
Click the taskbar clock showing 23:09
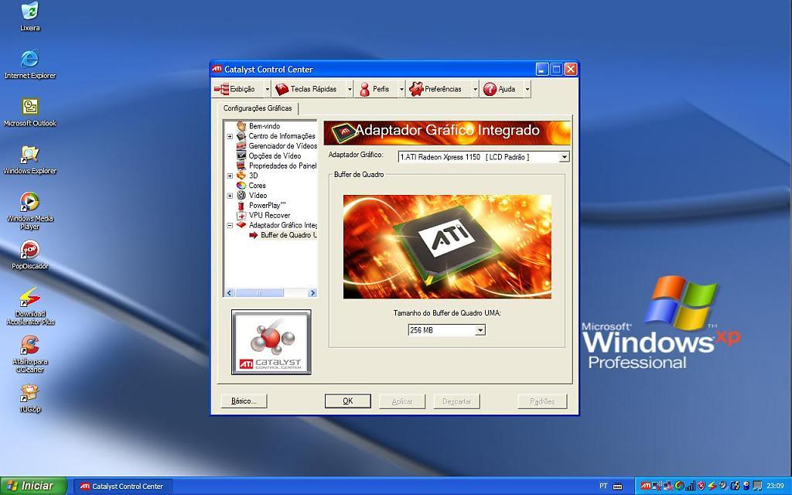pos(775,486)
